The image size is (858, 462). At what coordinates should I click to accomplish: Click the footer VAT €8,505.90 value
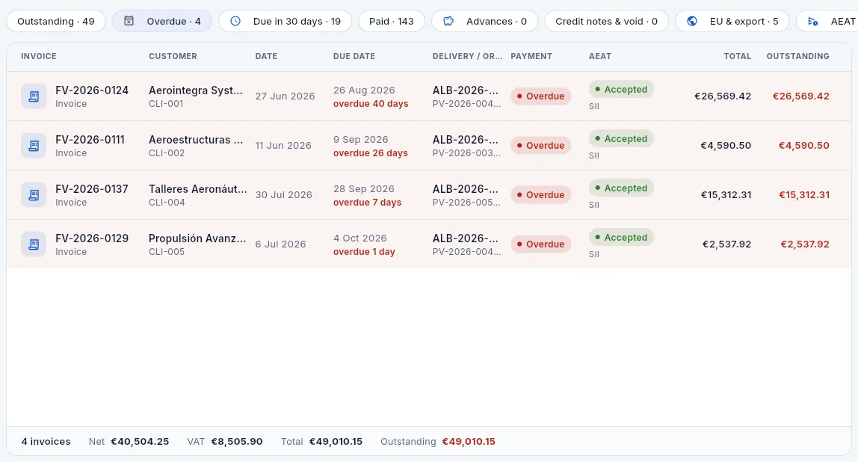(x=236, y=442)
